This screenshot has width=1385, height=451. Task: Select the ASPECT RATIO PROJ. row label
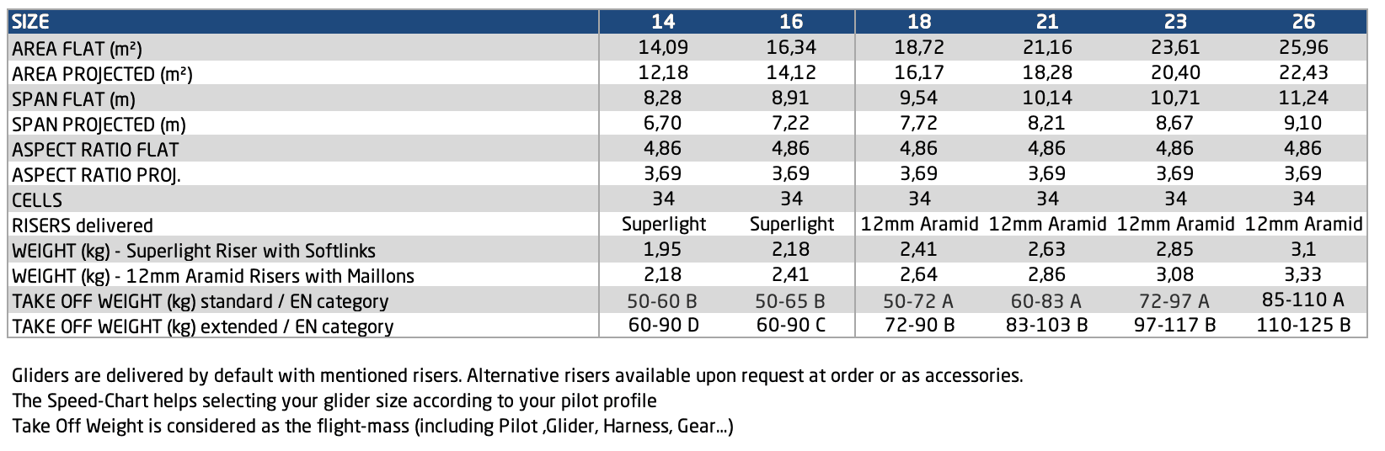click(97, 174)
